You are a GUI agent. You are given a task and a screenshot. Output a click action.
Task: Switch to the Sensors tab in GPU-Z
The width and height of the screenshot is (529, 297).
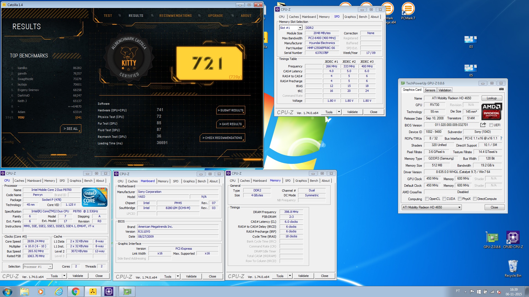(x=430, y=90)
